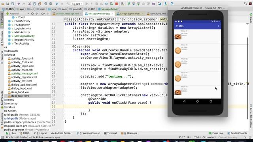Click the Profile app gauge icon
The image size is (253, 142).
(x=106, y=4)
